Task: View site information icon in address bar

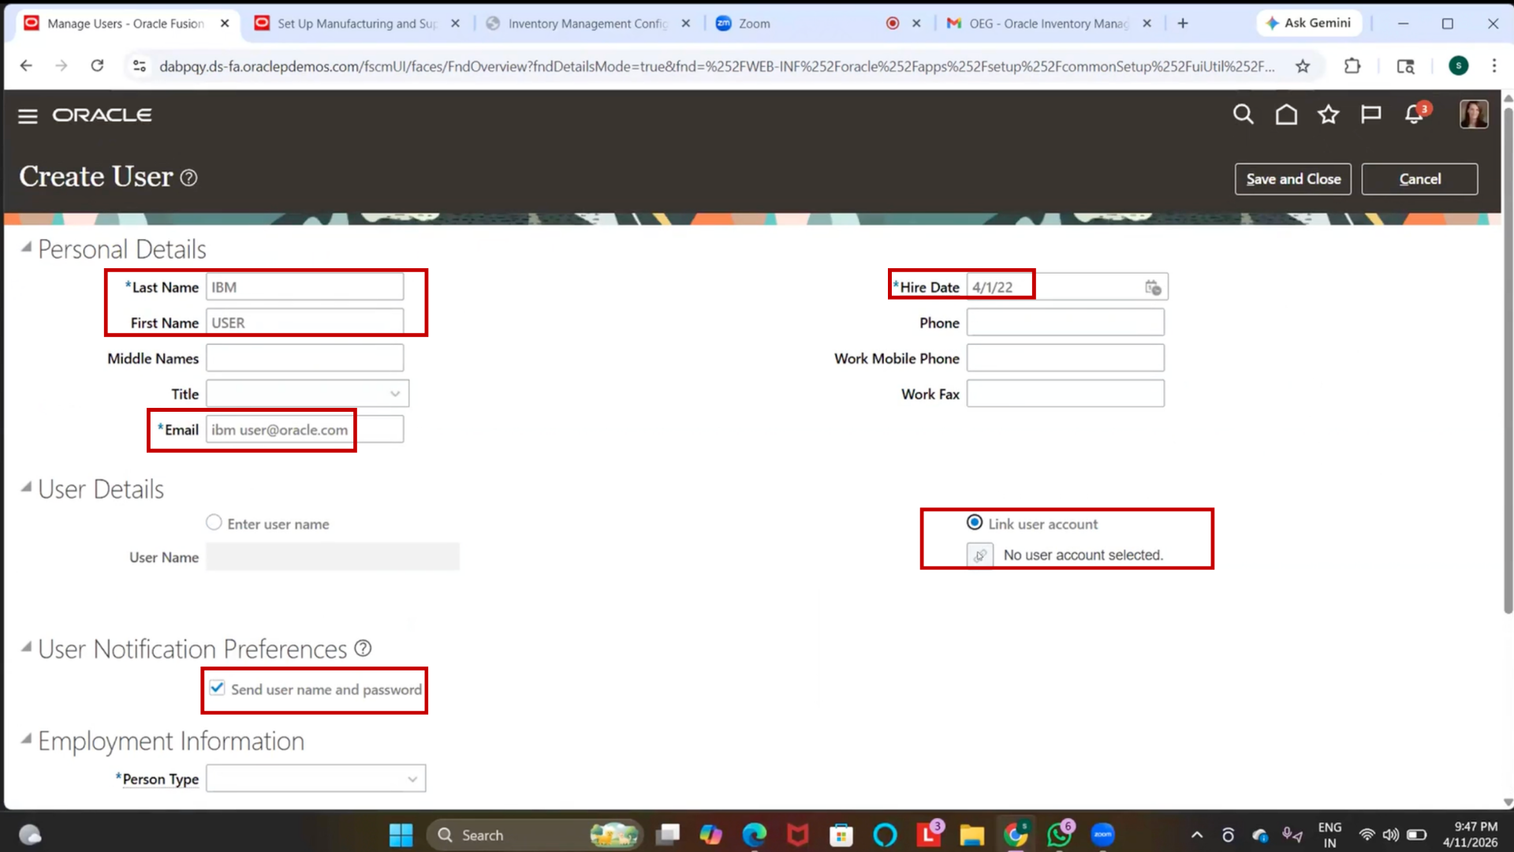Action: [x=140, y=66]
